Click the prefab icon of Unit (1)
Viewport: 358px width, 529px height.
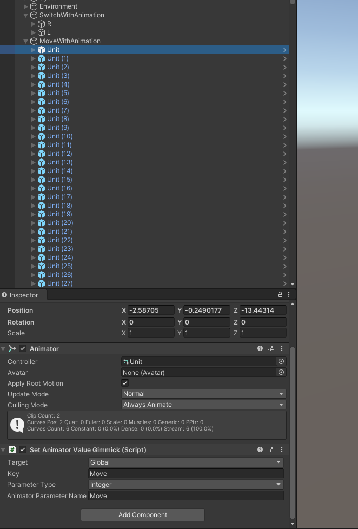(41, 58)
